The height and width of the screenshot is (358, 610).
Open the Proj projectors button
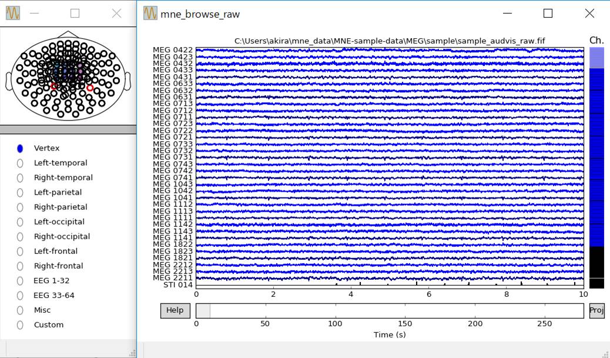coord(596,310)
